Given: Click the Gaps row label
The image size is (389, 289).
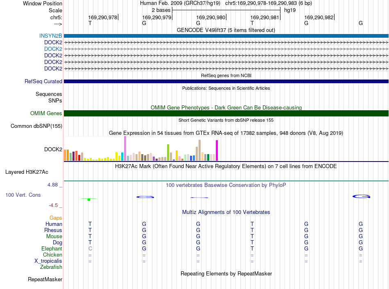Looking at the screenshot, I should [x=56, y=218].
